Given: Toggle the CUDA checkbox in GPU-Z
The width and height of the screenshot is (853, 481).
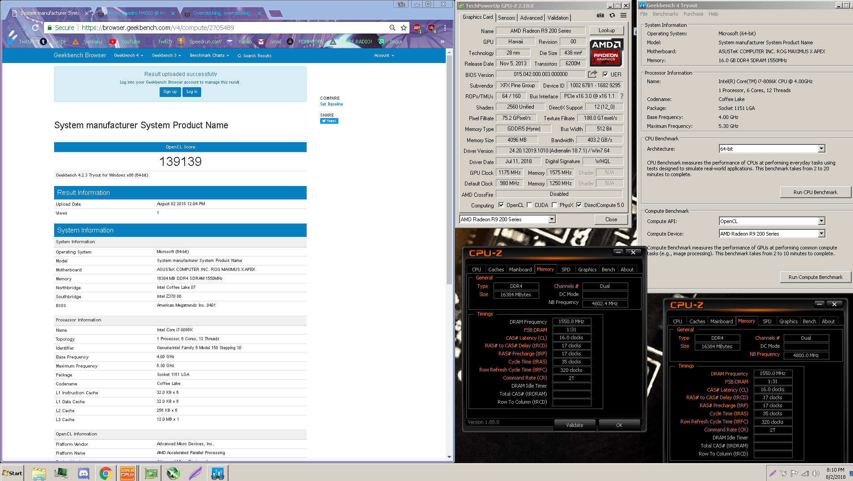Looking at the screenshot, I should [529, 205].
